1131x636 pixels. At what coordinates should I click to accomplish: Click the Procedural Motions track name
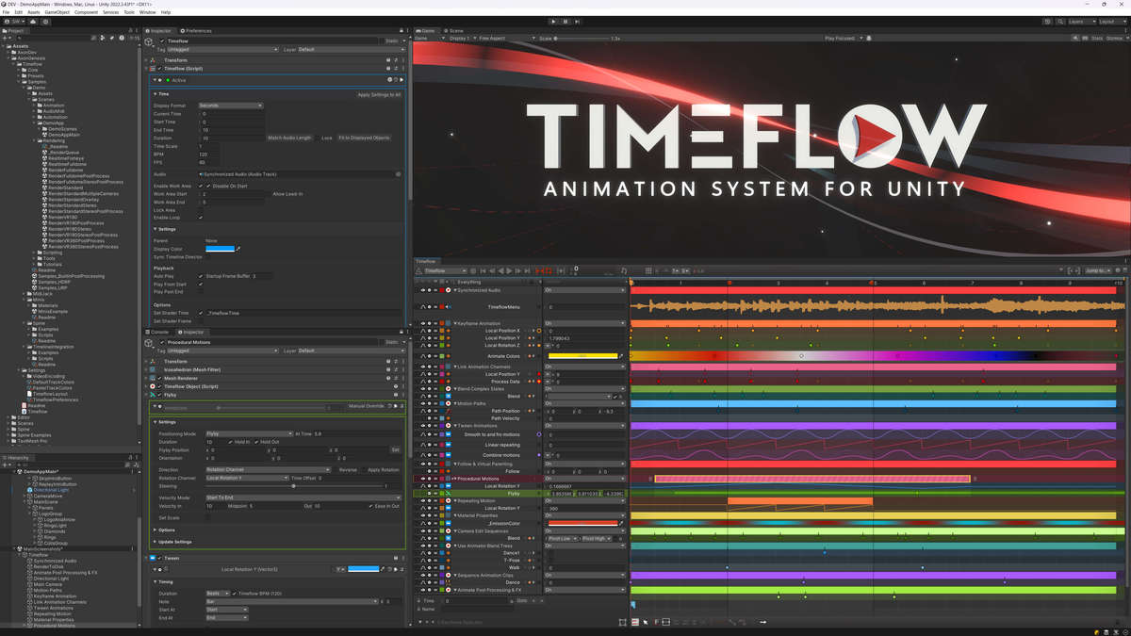pyautogui.click(x=480, y=478)
